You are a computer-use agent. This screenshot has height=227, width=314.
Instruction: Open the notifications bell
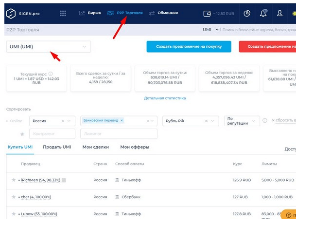click(x=263, y=13)
